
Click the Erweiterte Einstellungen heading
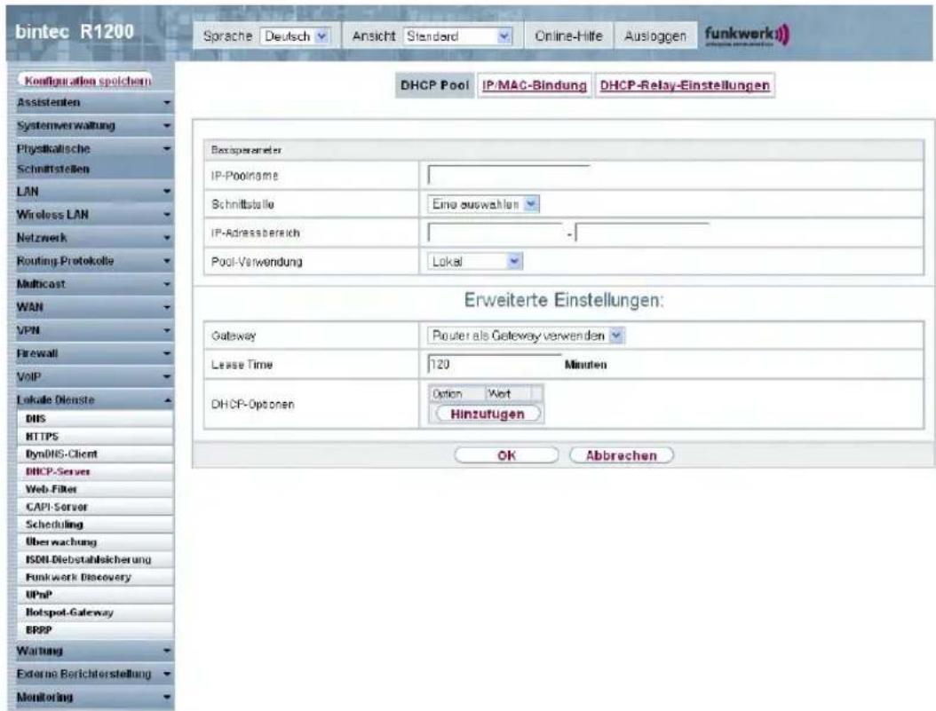pos(564,300)
